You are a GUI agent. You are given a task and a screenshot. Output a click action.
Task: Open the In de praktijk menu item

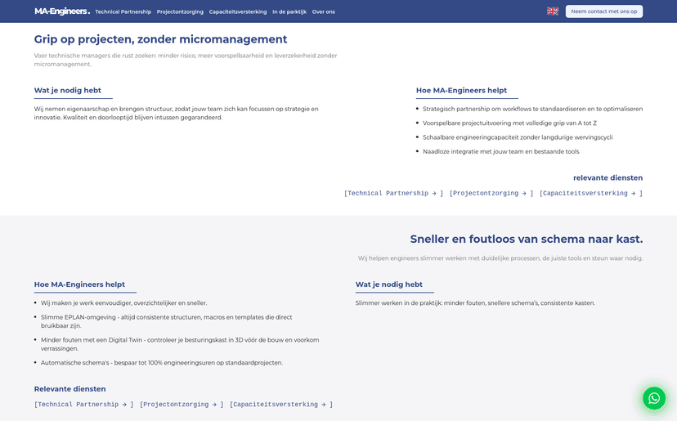[x=289, y=11]
